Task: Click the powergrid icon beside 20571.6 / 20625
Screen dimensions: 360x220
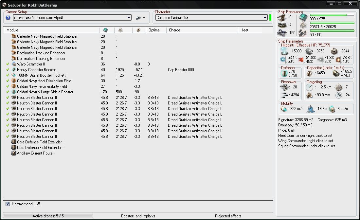Action: click(x=303, y=25)
